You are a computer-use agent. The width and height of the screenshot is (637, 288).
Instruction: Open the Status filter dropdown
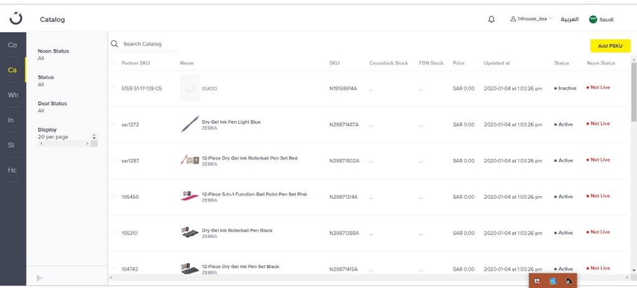(46, 81)
